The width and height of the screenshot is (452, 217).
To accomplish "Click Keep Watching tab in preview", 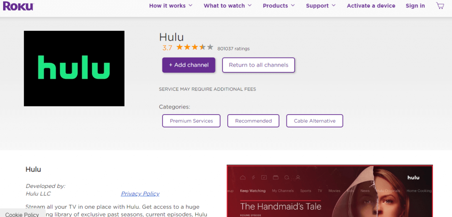I will pos(252,191).
